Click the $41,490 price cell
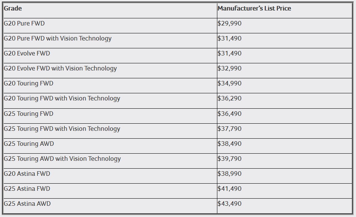 [230, 189]
